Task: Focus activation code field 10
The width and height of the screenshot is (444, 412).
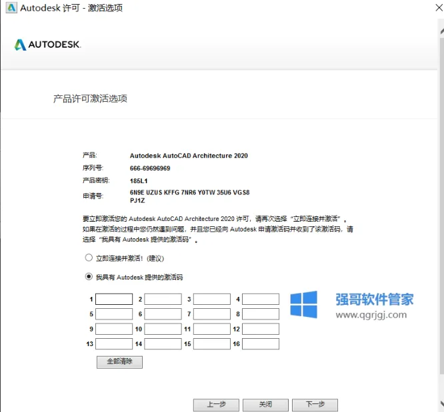Action: point(163,329)
